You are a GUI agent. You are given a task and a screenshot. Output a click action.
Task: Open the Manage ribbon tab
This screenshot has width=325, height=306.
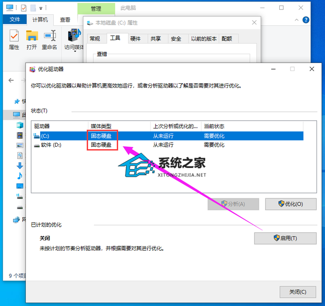tap(96, 9)
